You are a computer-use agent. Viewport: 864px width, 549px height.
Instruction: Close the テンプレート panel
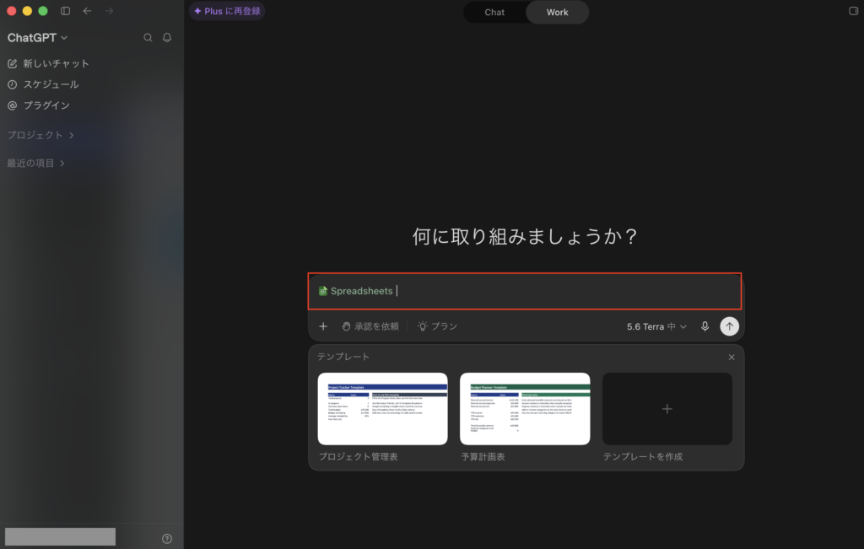(x=732, y=358)
